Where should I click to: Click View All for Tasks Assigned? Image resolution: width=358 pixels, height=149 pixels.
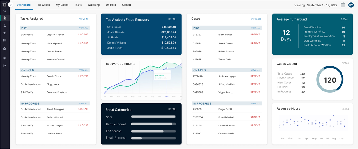coord(84,19)
